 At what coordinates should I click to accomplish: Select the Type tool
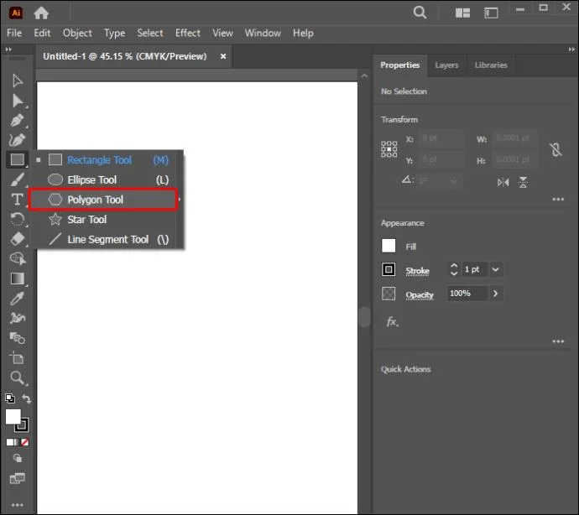pos(17,200)
